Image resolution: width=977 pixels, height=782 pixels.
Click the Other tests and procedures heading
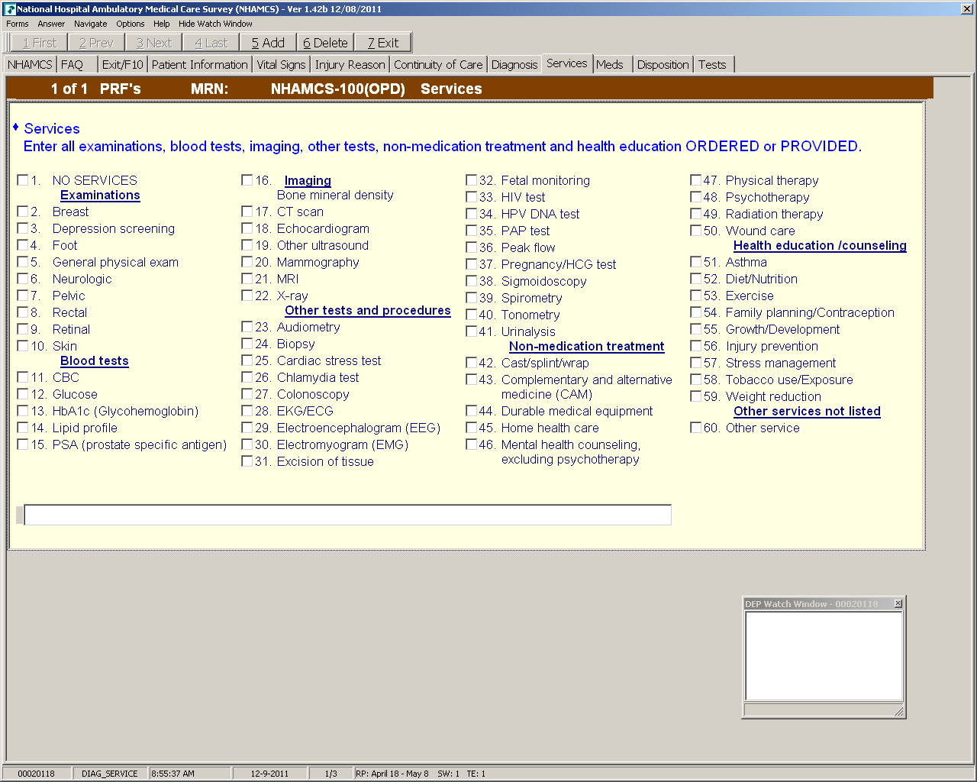tap(368, 311)
